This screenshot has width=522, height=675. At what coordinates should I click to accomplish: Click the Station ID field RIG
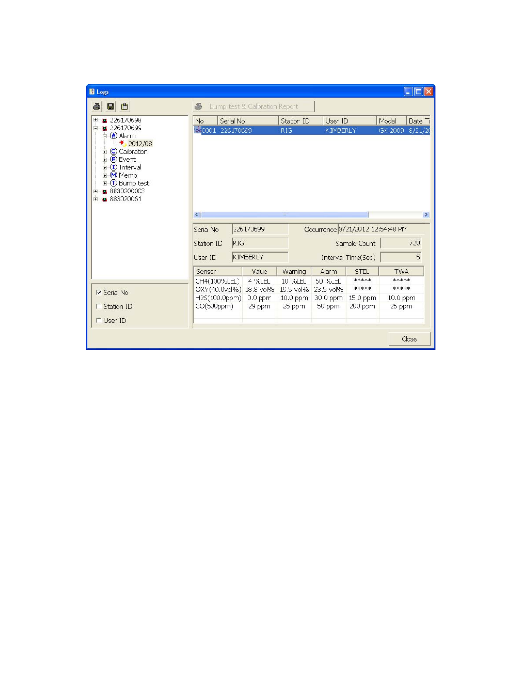click(260, 243)
